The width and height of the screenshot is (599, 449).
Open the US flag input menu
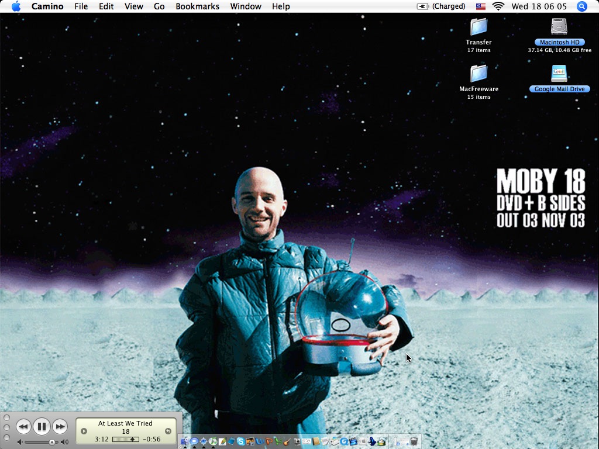pos(481,6)
